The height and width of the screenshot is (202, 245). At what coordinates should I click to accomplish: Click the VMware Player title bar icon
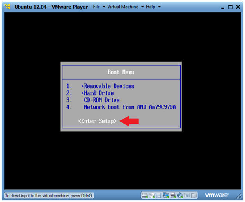pos(7,7)
